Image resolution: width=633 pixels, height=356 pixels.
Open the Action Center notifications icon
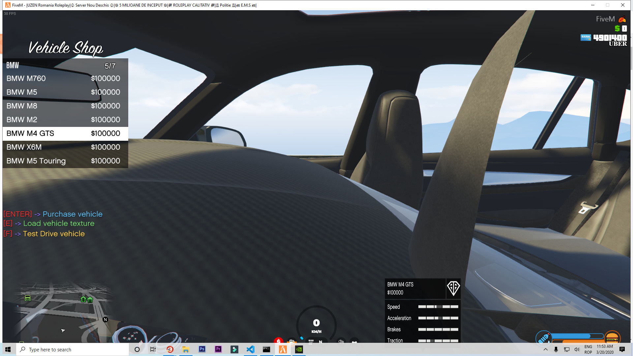coord(622,349)
